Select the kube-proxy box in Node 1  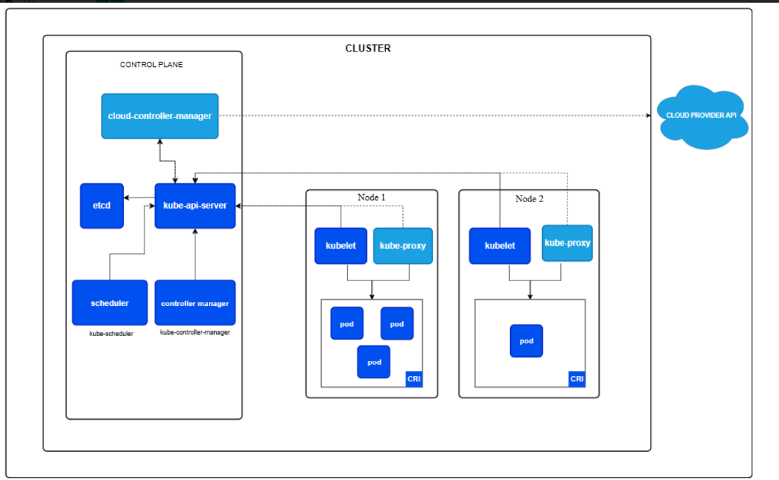tap(403, 246)
